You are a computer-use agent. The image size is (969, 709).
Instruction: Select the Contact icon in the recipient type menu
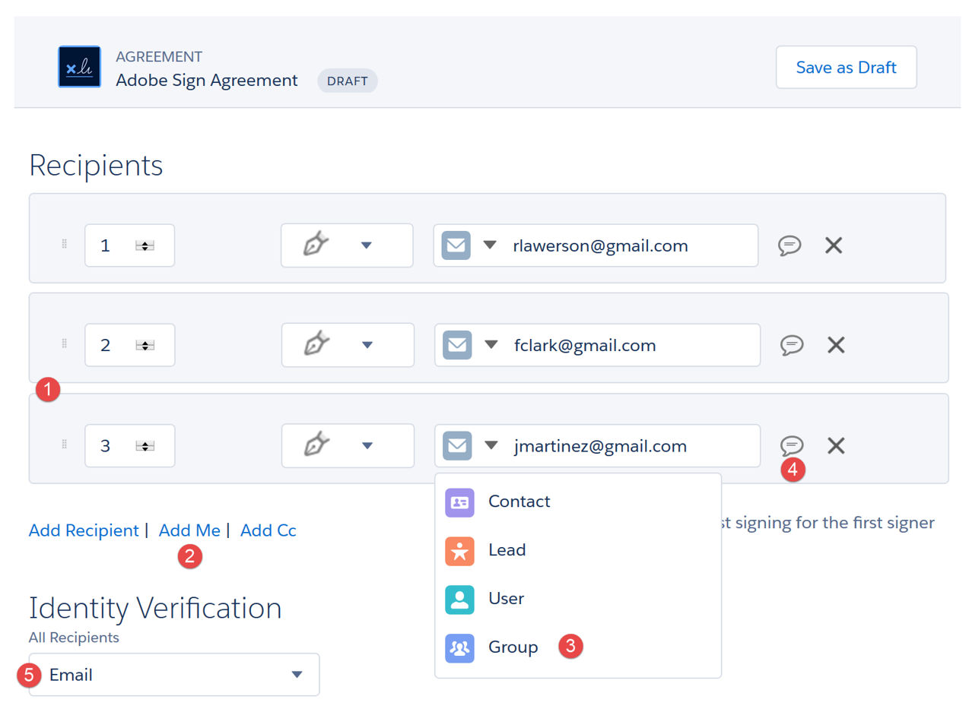pos(459,502)
